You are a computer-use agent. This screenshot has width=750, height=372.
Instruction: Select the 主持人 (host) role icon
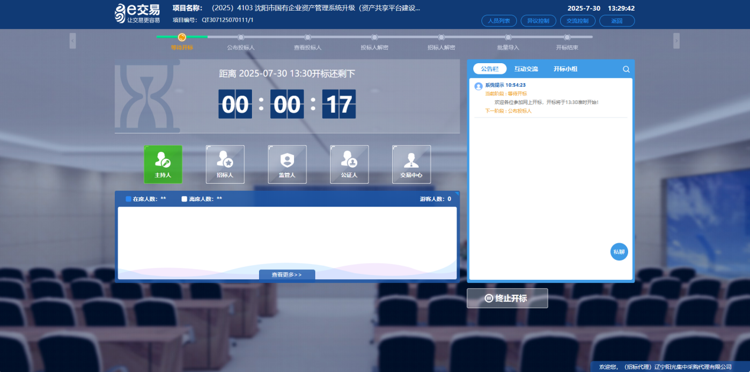[163, 164]
